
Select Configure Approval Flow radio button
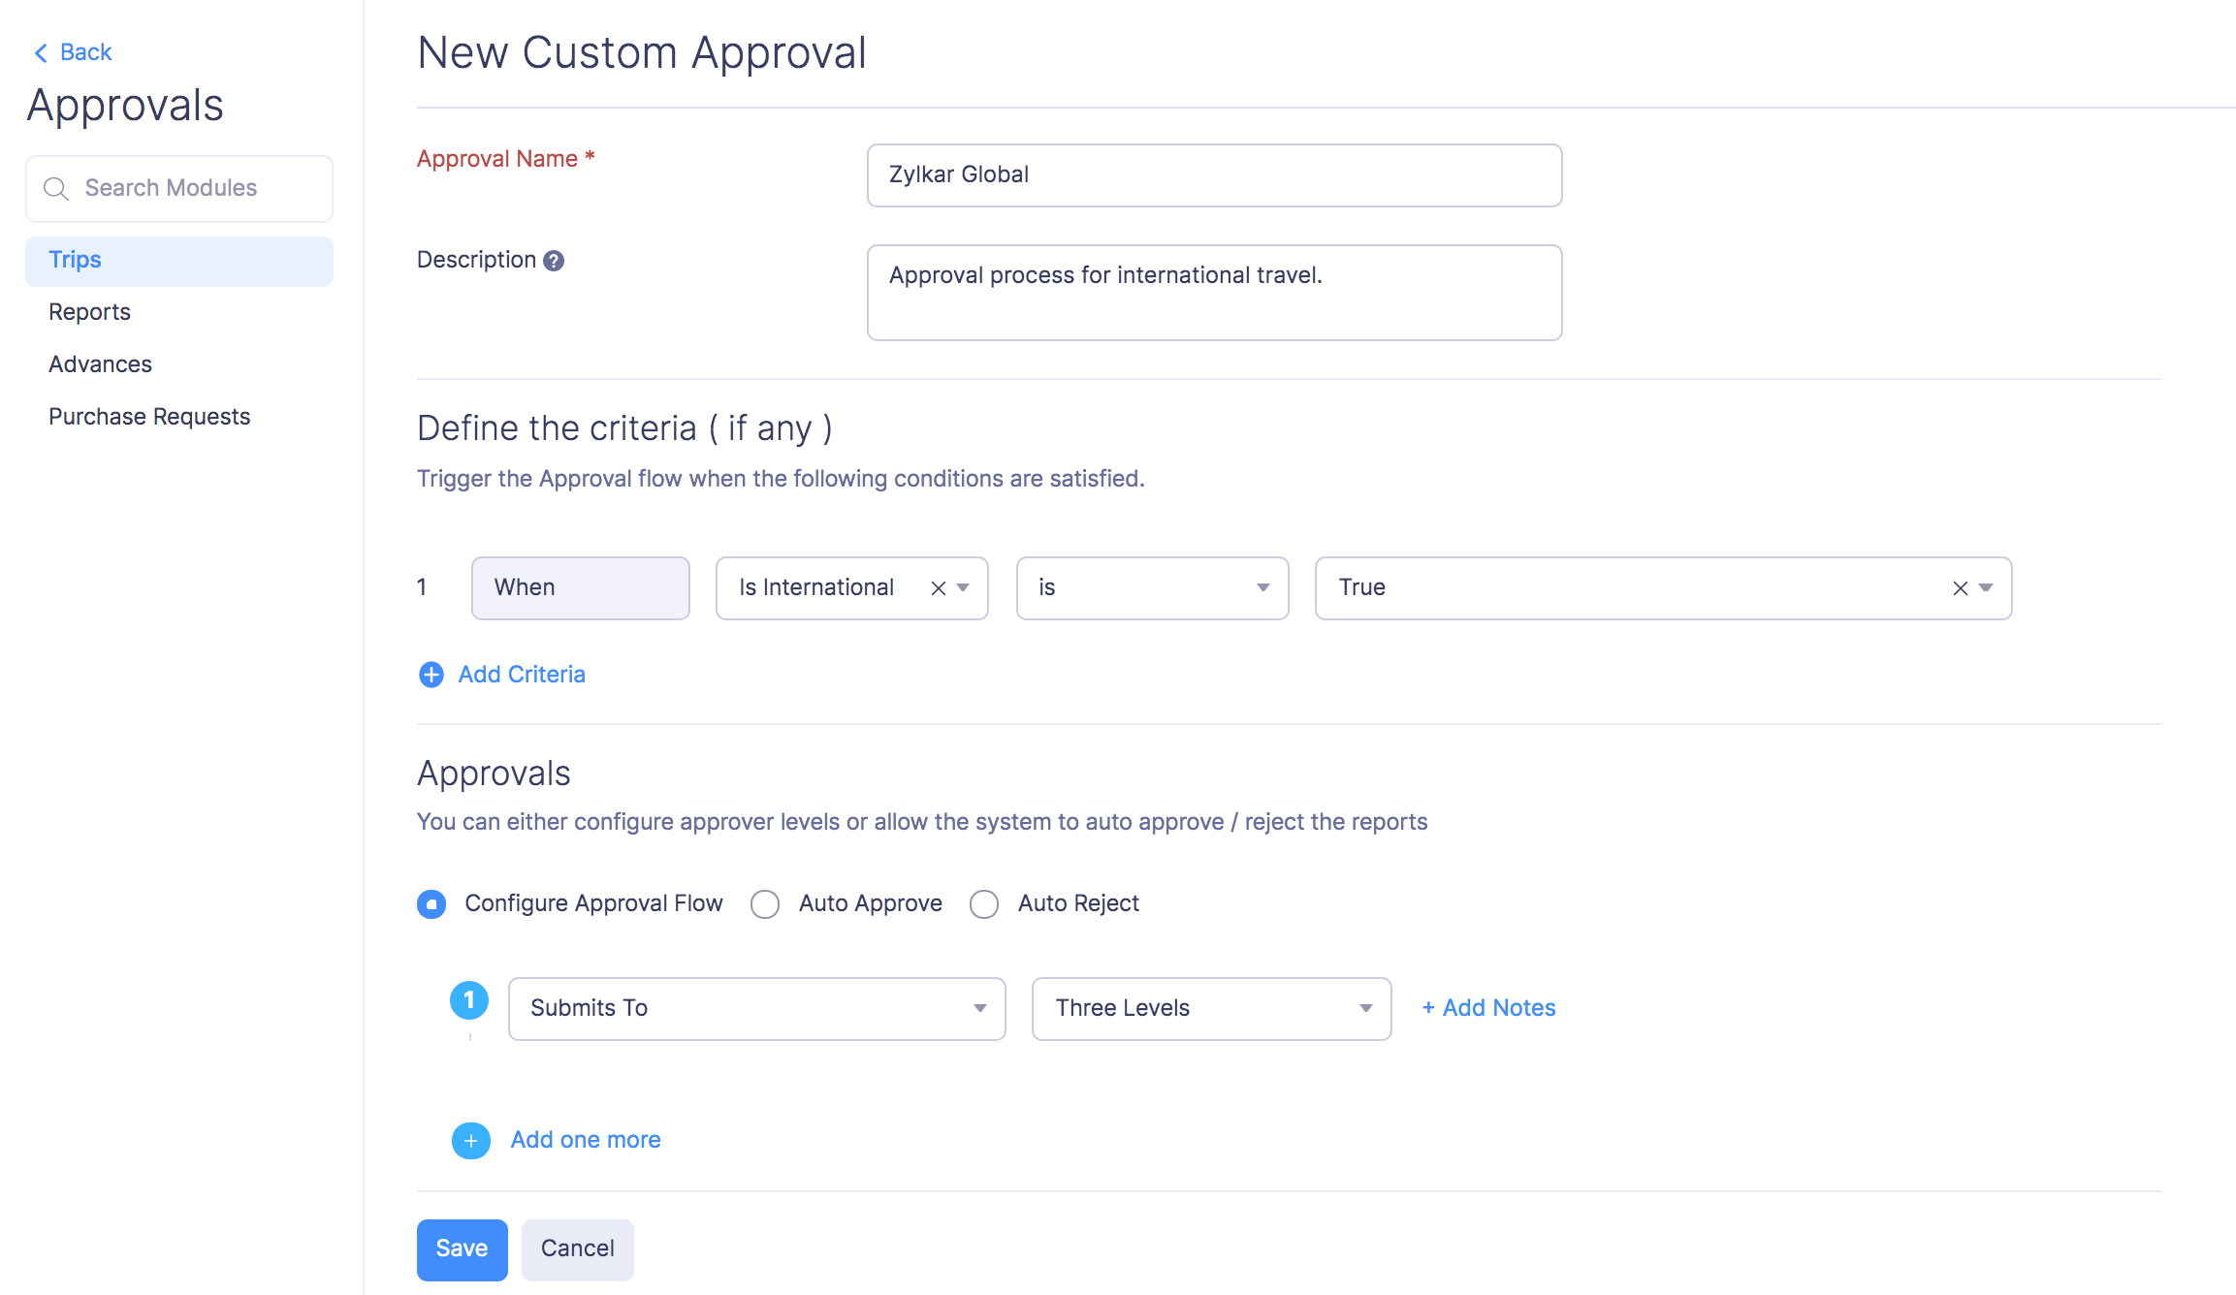(x=431, y=904)
